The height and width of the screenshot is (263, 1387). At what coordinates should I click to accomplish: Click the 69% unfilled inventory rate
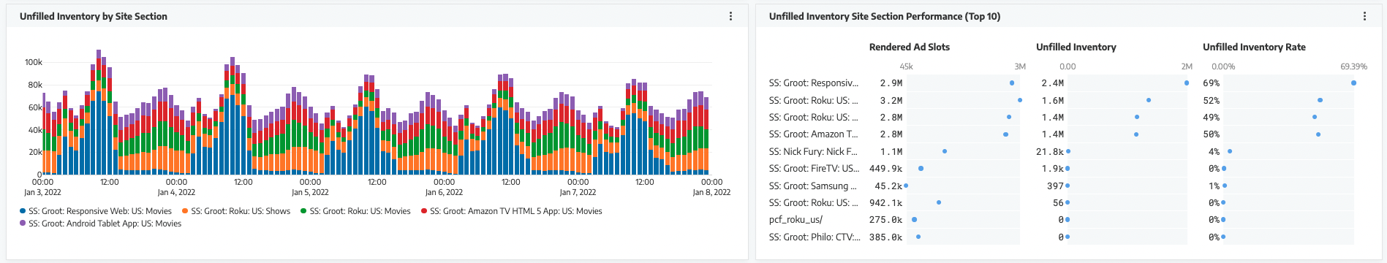[x=1212, y=83]
